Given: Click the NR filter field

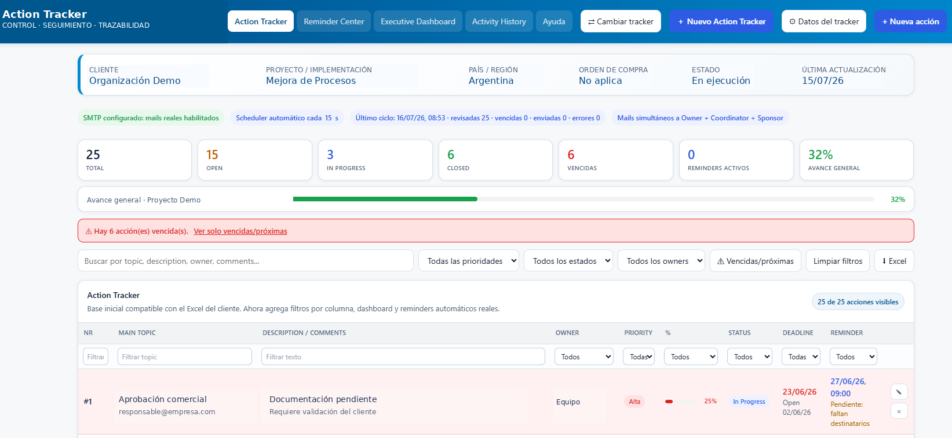Looking at the screenshot, I should click(x=96, y=356).
